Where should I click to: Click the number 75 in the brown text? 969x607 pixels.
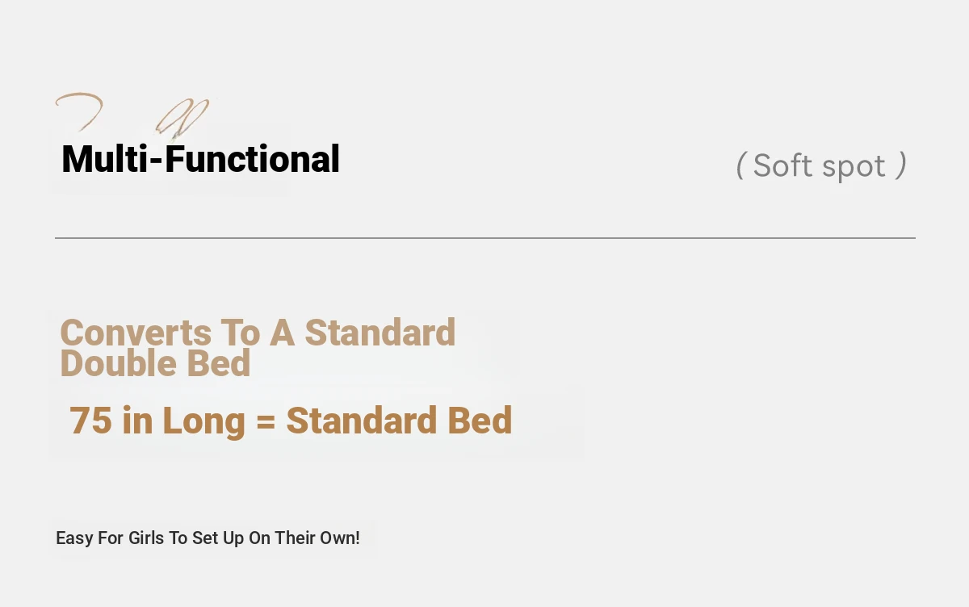(x=90, y=421)
